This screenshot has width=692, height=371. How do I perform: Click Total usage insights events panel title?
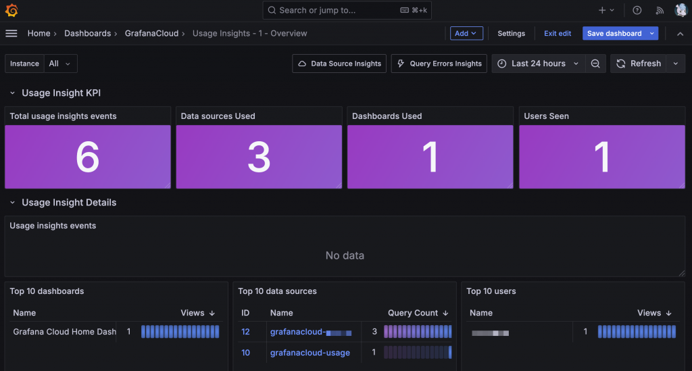(63, 116)
